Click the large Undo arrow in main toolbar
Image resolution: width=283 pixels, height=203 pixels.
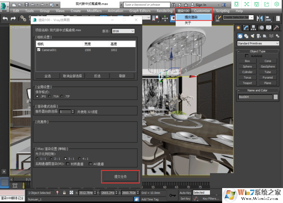pos(5,18)
